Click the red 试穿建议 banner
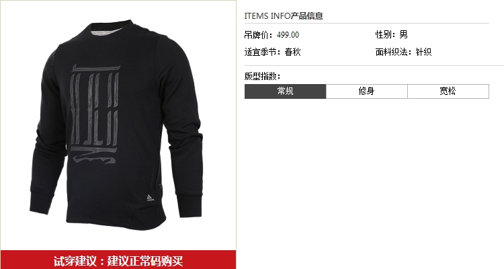 [x=118, y=260]
